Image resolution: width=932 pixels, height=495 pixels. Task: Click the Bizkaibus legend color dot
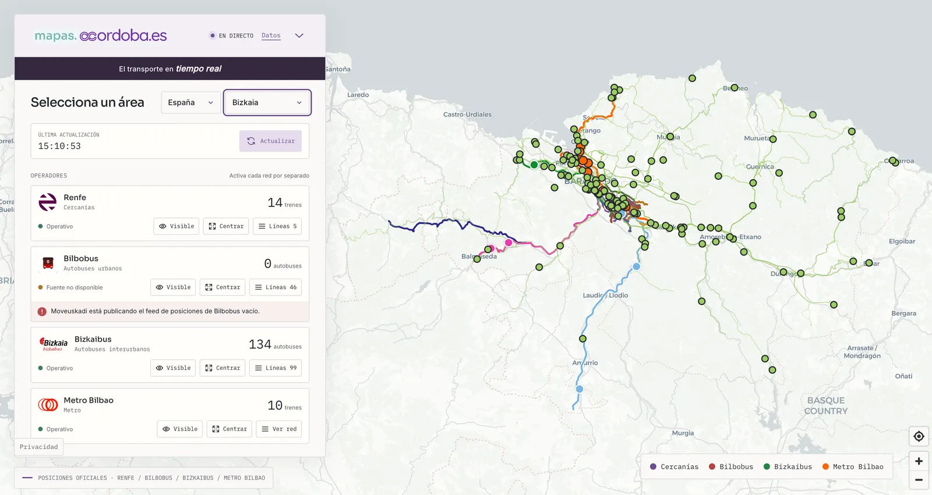click(767, 466)
